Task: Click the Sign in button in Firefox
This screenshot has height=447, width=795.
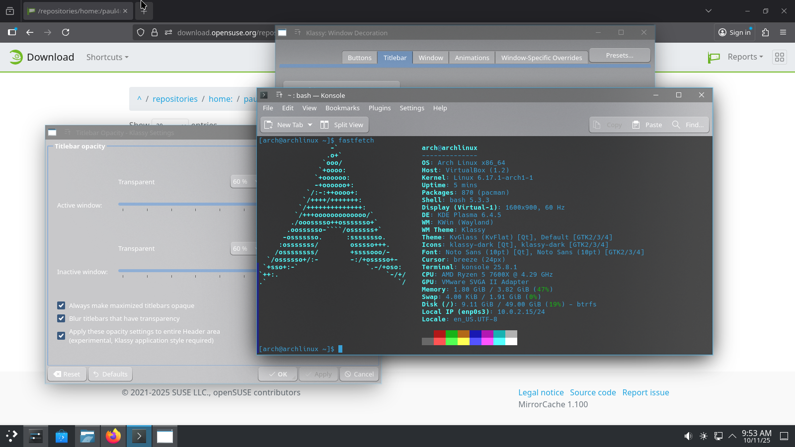Action: [735, 32]
